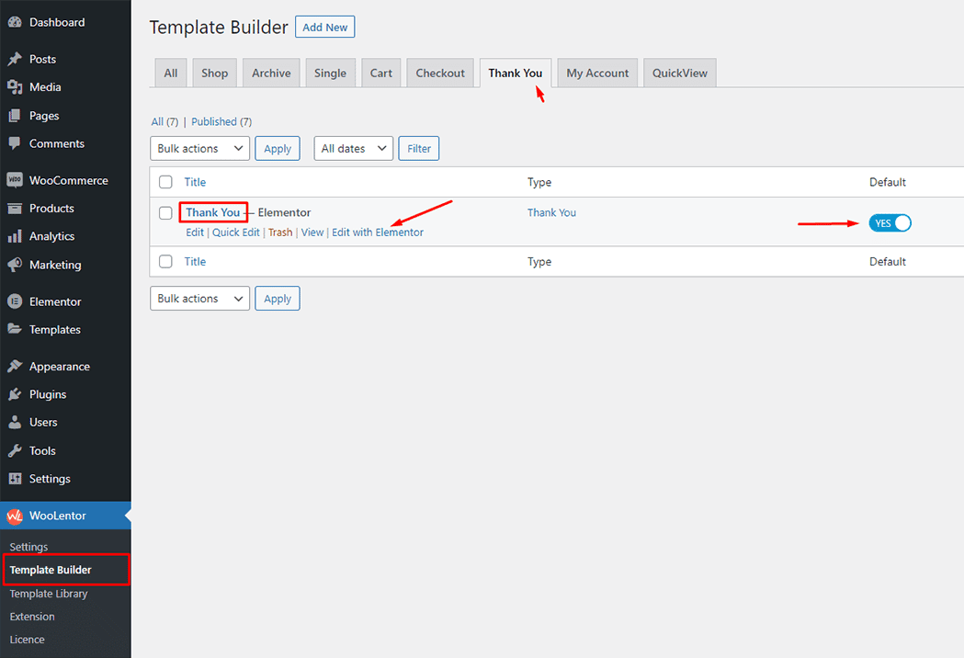Click the Elementor logo icon
Image resolution: width=964 pixels, height=658 pixels.
tap(15, 302)
